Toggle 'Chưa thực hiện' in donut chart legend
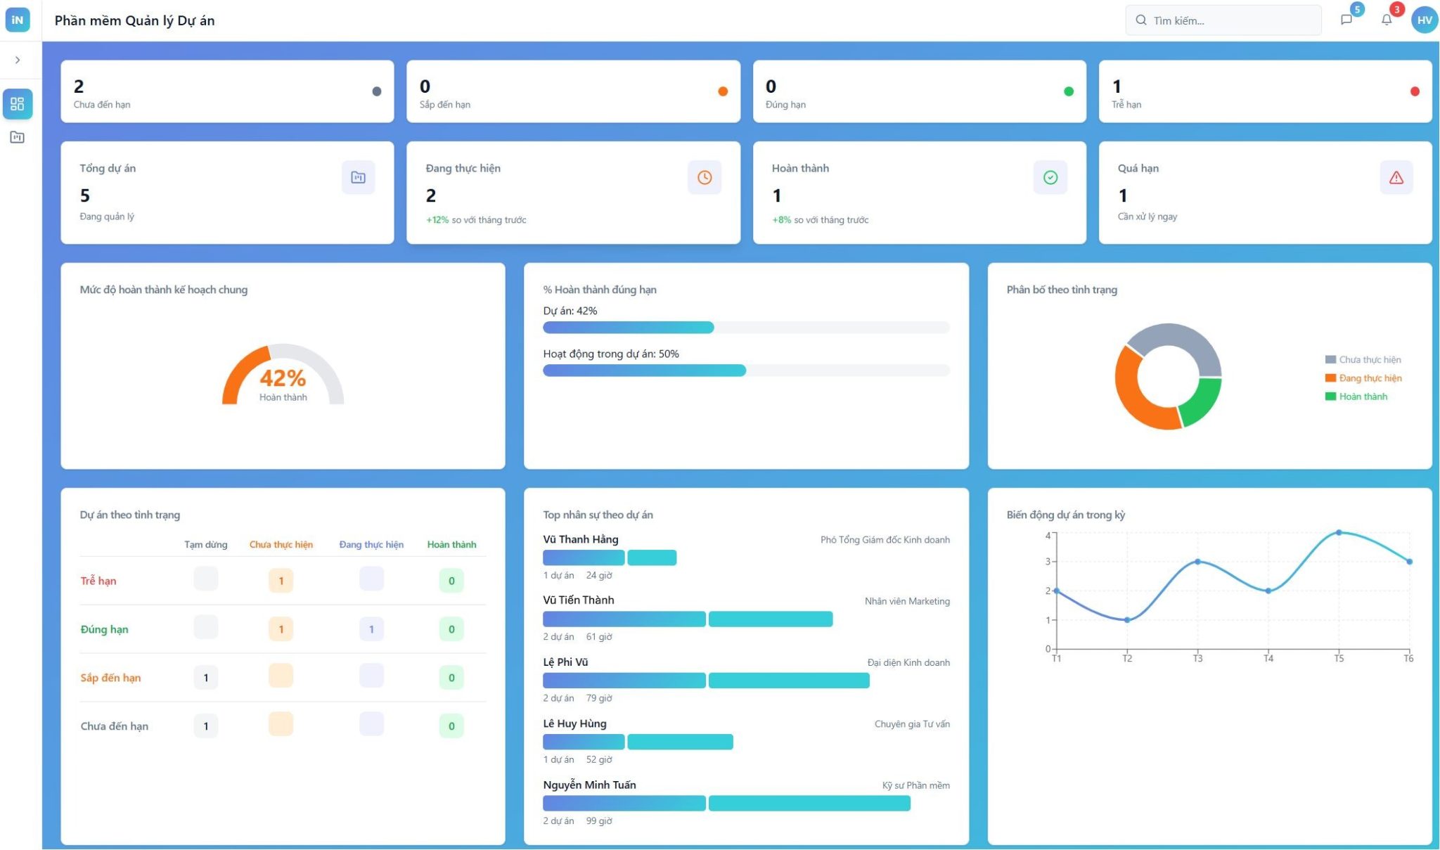Image resolution: width=1440 pixels, height=850 pixels. 1362,359
